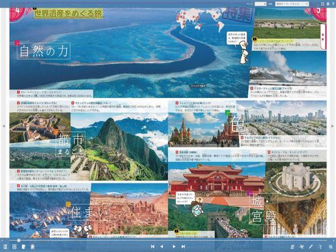Open the notes list icon
The image size is (336, 252).
(32, 247)
